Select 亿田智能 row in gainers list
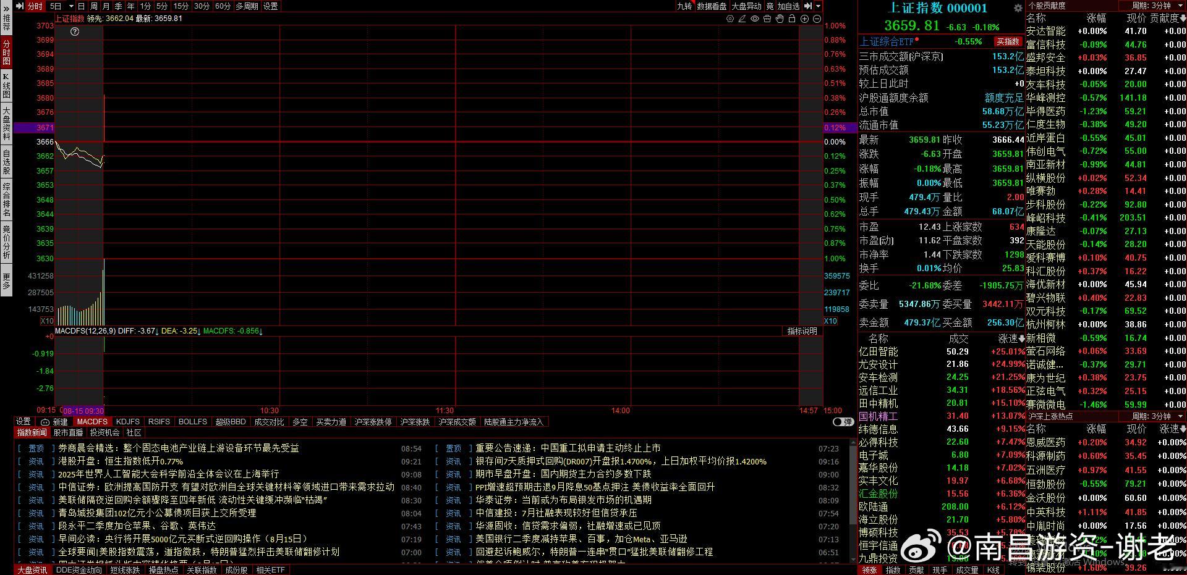This screenshot has width=1187, height=575. click(941, 351)
